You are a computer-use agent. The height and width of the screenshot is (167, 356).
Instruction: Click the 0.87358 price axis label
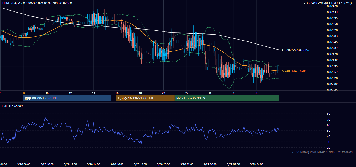point(332,24)
